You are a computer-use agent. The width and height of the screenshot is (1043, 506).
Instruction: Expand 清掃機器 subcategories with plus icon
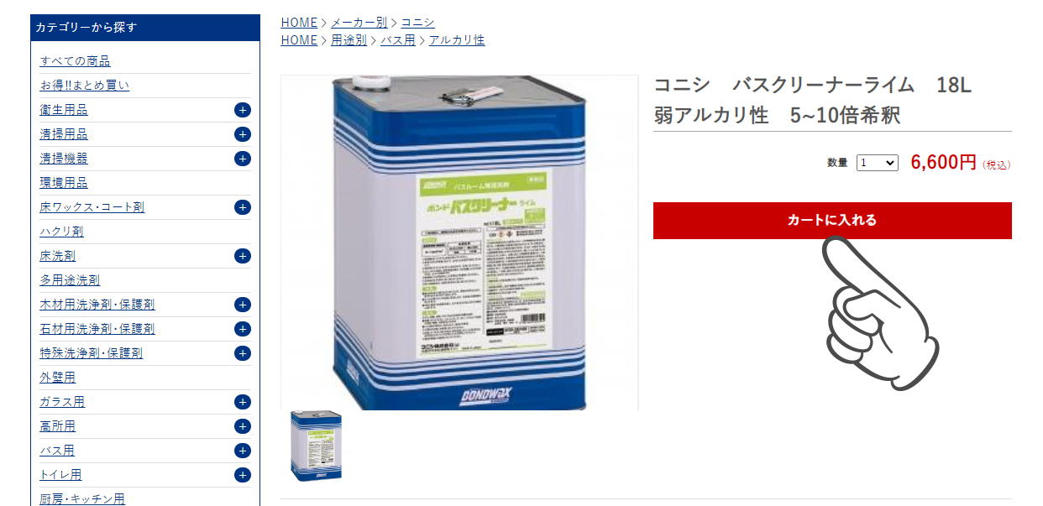pos(243,159)
